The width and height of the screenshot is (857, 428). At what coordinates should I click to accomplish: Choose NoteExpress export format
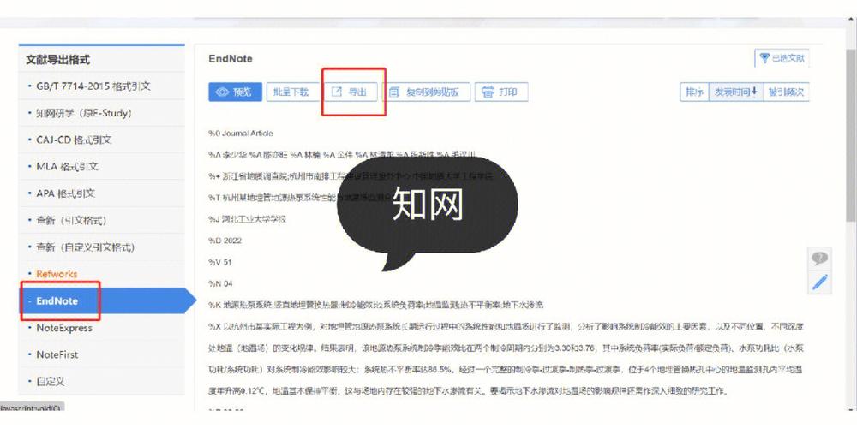[102, 328]
